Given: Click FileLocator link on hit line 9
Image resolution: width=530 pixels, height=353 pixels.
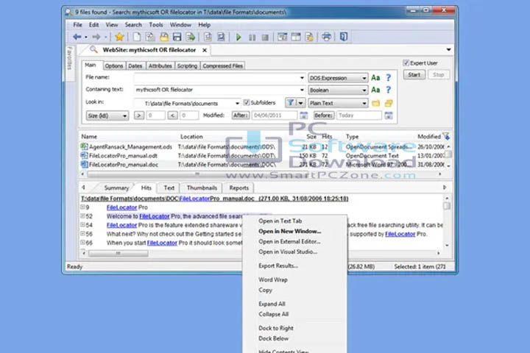Looking at the screenshot, I should (121, 207).
